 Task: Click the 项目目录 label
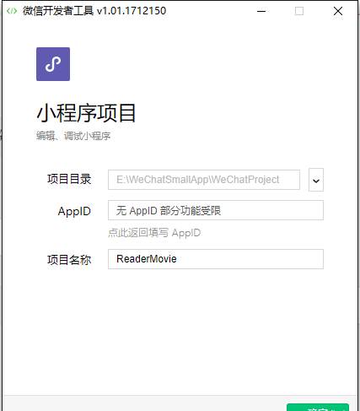click(69, 179)
